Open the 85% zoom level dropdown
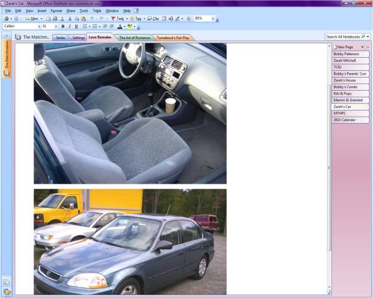 pos(214,19)
